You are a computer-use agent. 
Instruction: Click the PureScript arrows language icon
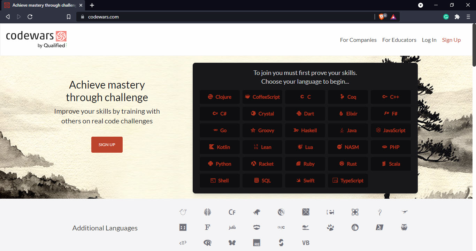click(x=183, y=243)
